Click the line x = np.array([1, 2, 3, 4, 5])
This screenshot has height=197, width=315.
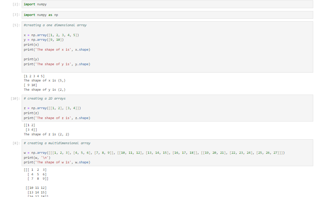pos(51,35)
